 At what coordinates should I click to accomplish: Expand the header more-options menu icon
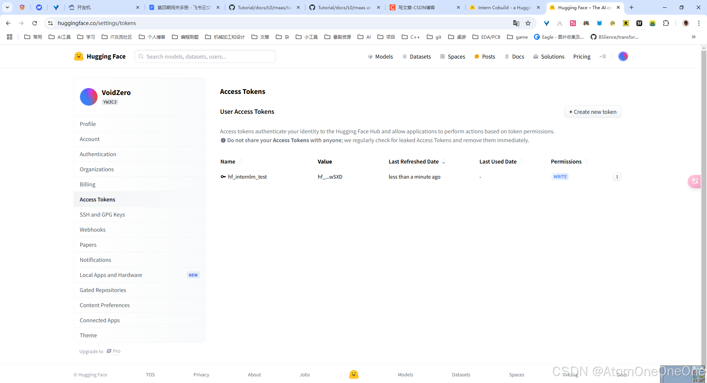point(603,56)
